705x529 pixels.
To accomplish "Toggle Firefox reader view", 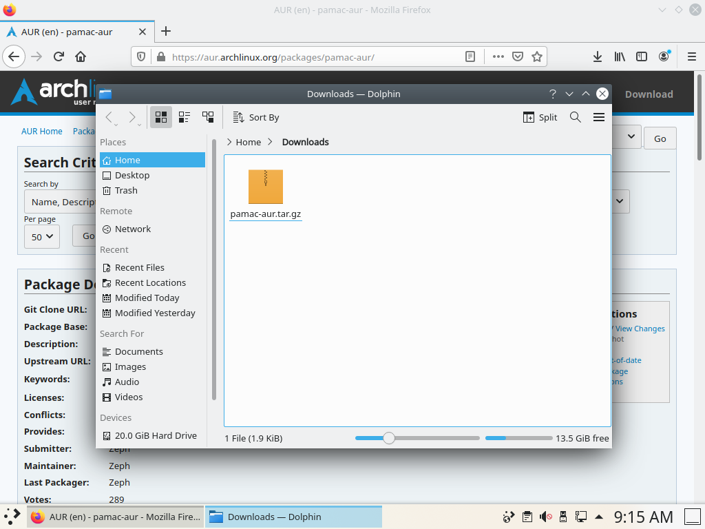I will point(470,56).
